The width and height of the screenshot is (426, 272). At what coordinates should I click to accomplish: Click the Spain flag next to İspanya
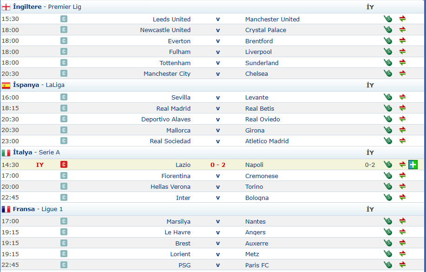(x=6, y=86)
